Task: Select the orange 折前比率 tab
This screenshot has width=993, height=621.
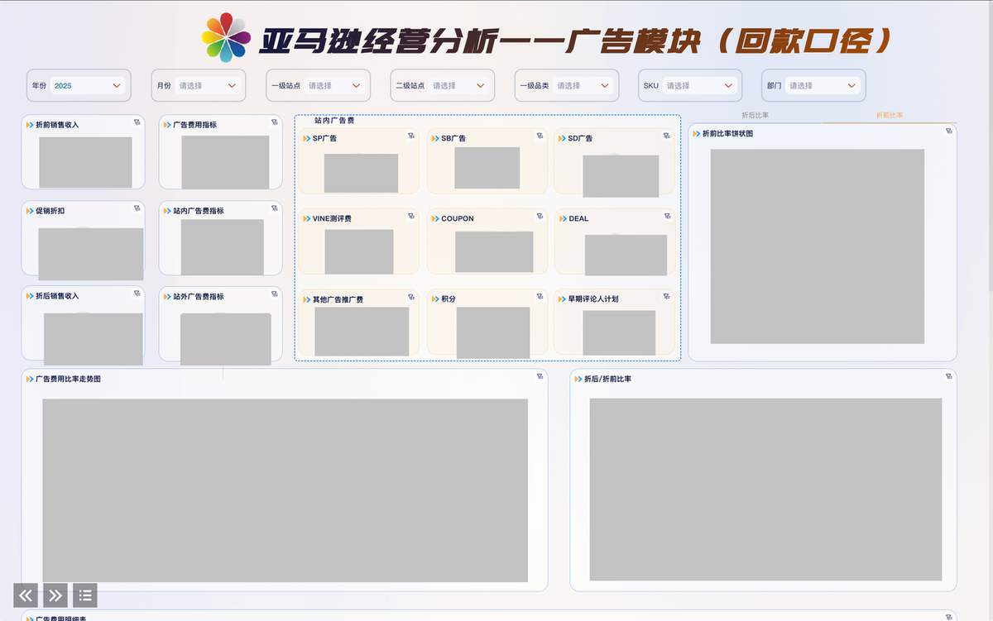Action: click(x=890, y=115)
